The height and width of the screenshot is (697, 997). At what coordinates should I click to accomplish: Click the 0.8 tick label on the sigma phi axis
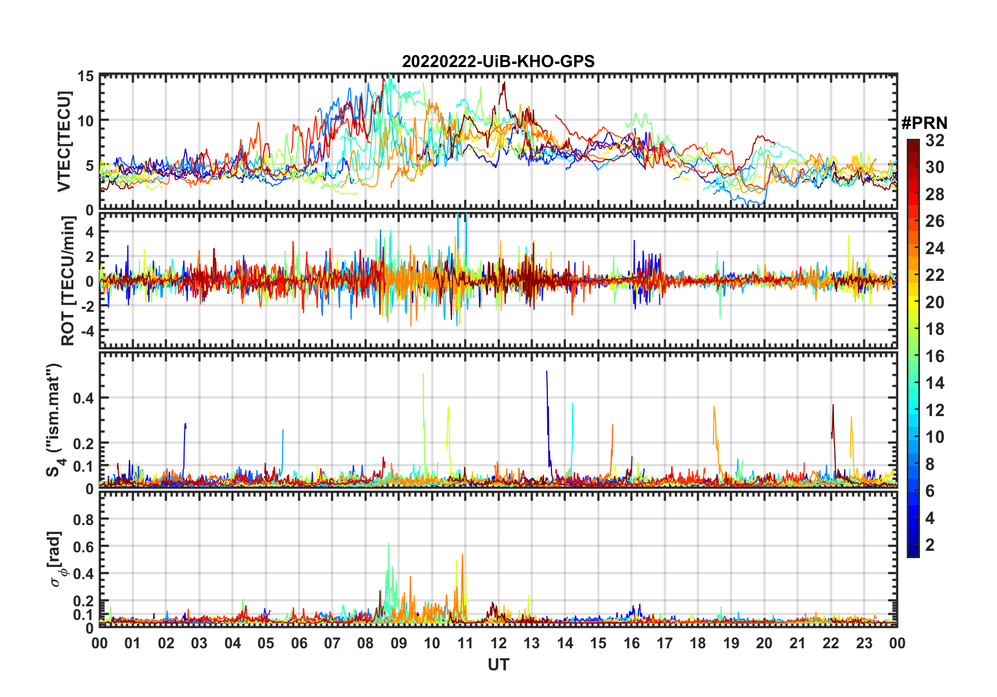[x=83, y=519]
